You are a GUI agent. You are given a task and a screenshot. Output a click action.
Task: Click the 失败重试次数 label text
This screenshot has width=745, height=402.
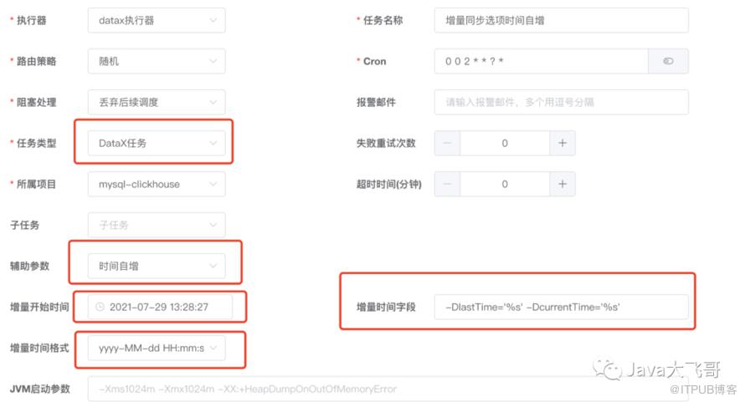(386, 143)
